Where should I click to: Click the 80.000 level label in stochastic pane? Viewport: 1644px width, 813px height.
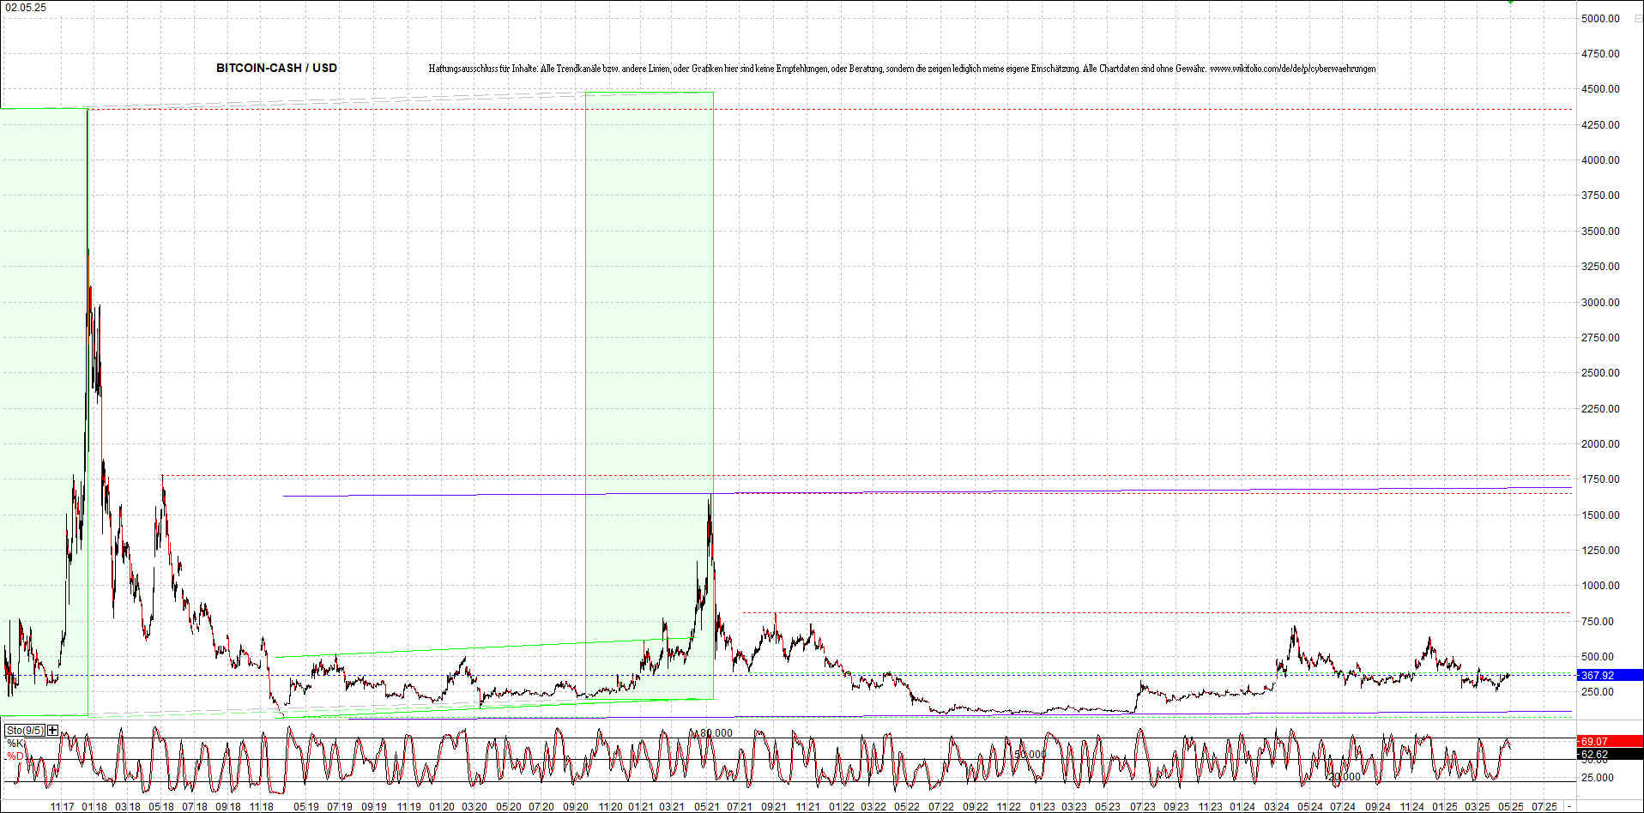click(716, 732)
